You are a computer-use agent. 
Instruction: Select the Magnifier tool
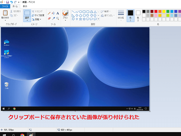click(58, 18)
